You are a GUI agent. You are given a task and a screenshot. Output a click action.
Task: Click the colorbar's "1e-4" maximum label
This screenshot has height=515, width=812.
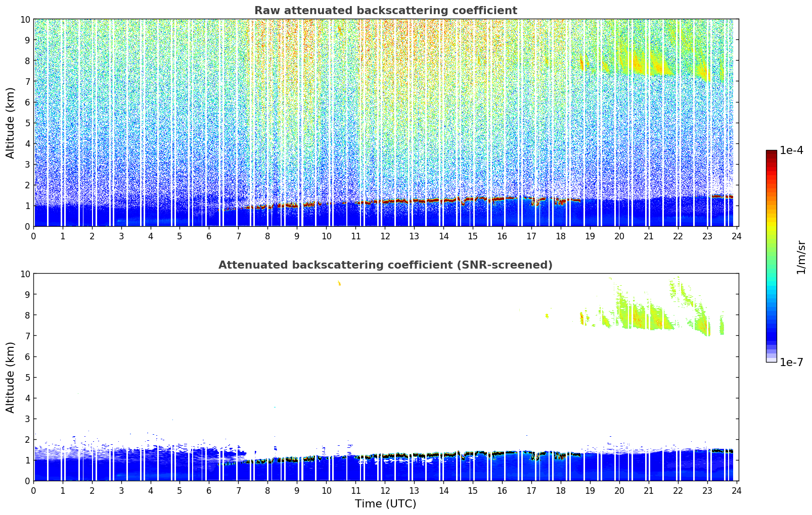[791, 150]
